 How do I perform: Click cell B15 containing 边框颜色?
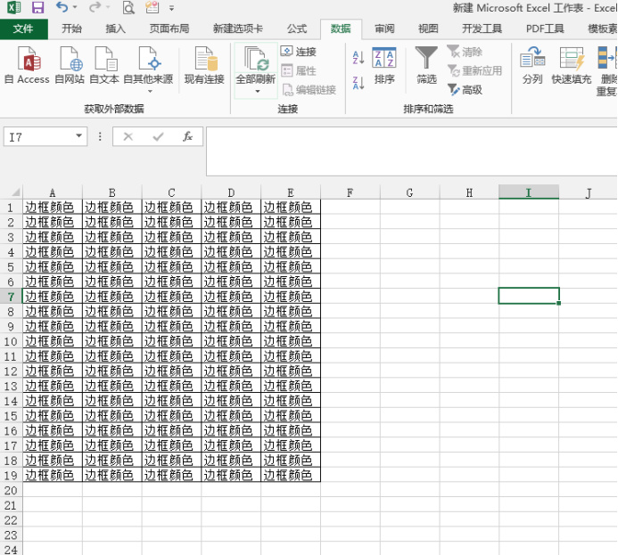point(112,415)
